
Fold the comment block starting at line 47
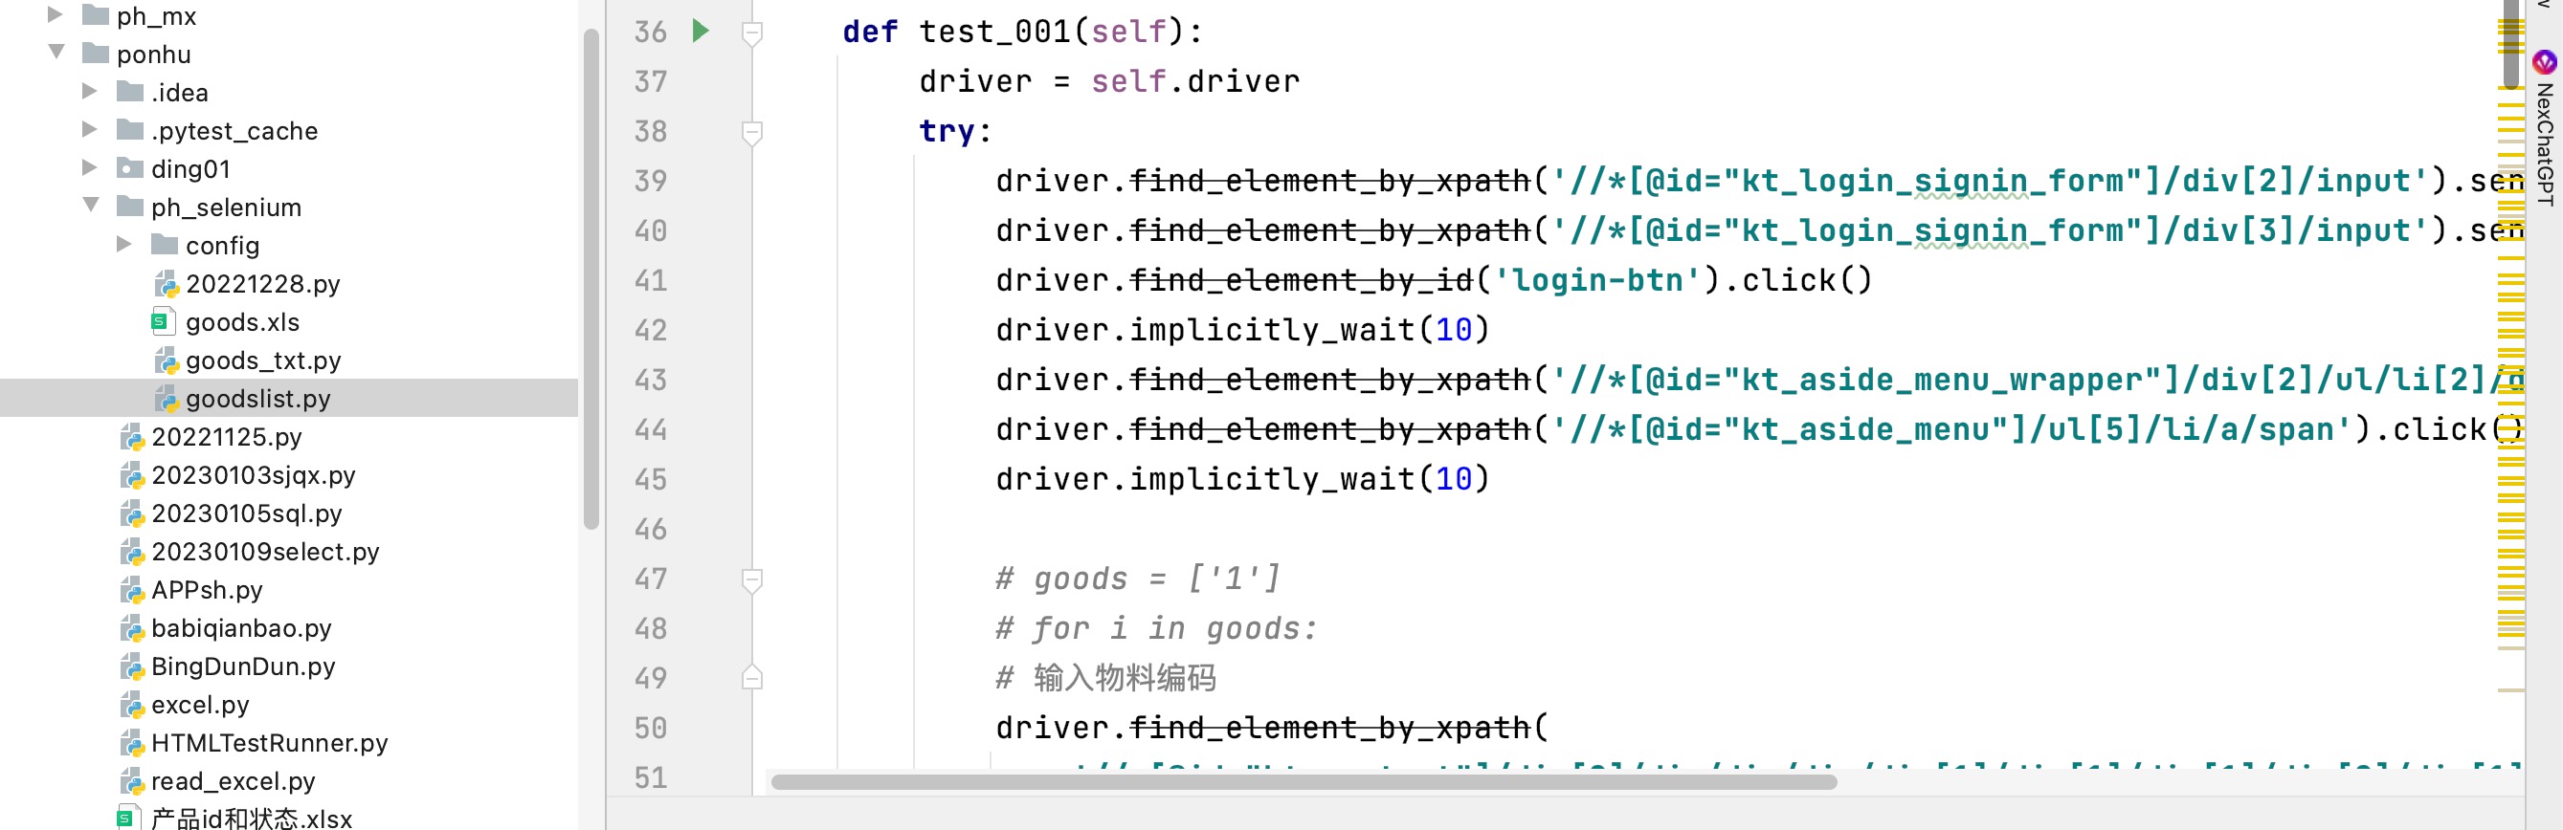752,579
